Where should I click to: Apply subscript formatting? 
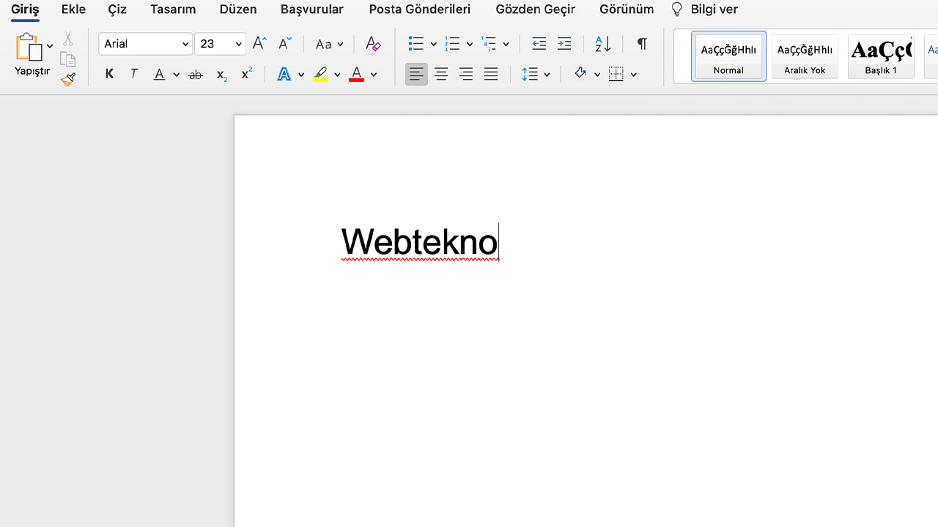221,75
